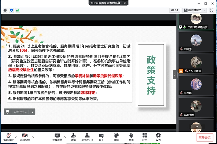This screenshot has height=144, width=217.
Task: Open the screen sharing options menu at top
Action: click(x=125, y=3)
